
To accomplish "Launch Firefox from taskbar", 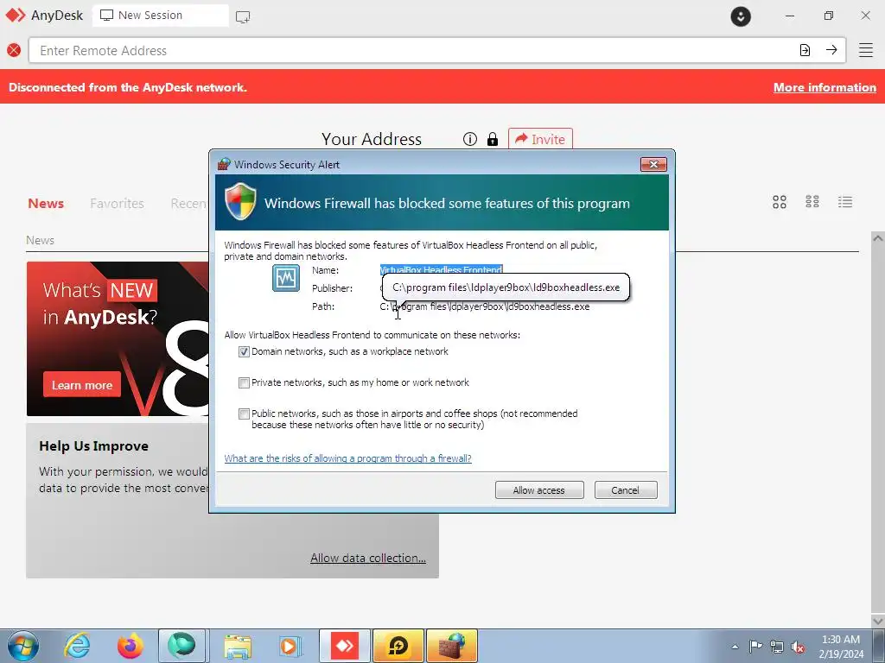I will pos(130,646).
